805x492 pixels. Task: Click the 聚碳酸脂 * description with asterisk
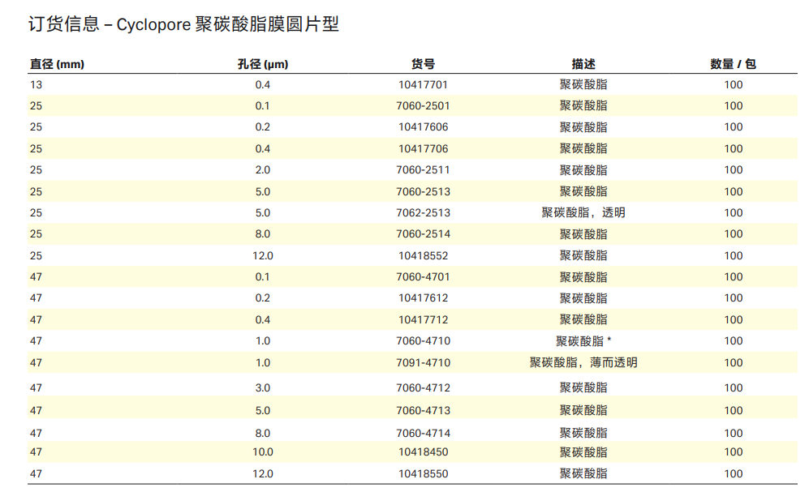tap(583, 341)
